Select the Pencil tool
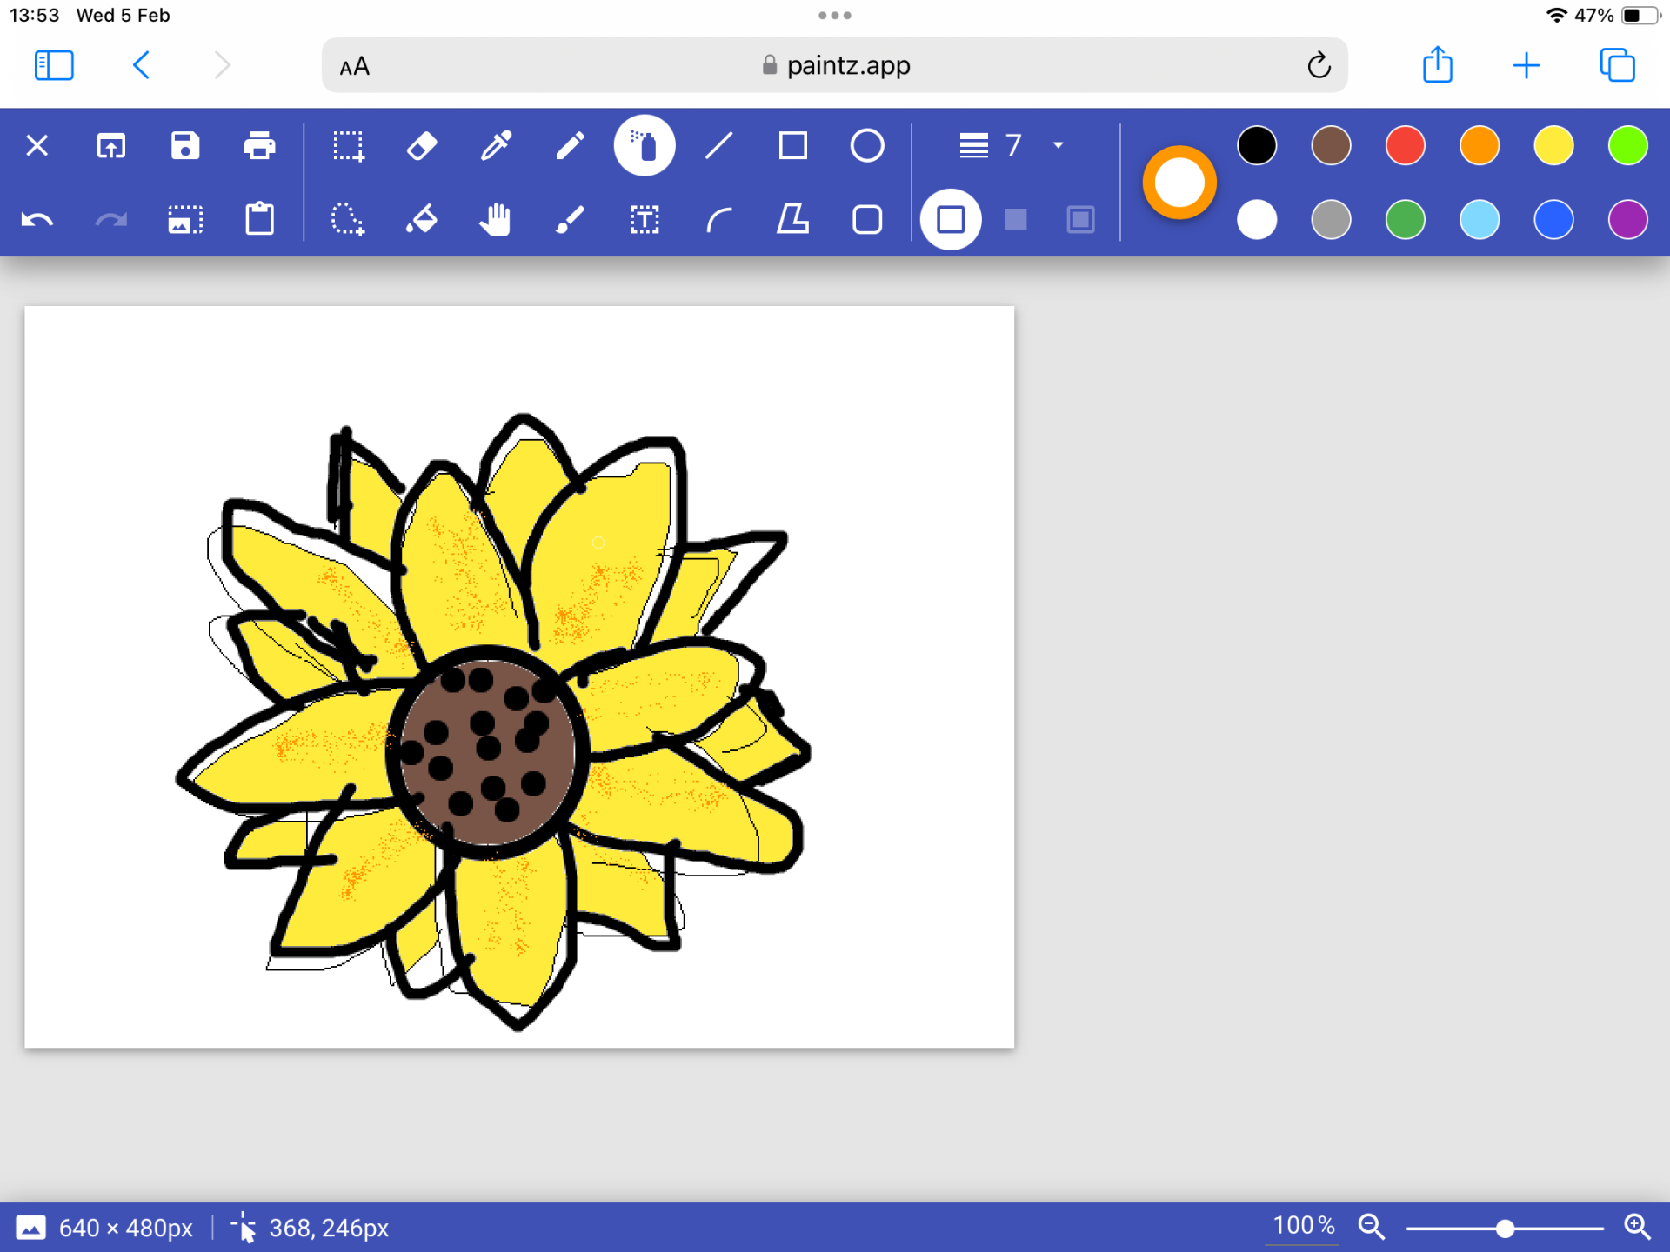The height and width of the screenshot is (1252, 1670). (x=570, y=146)
